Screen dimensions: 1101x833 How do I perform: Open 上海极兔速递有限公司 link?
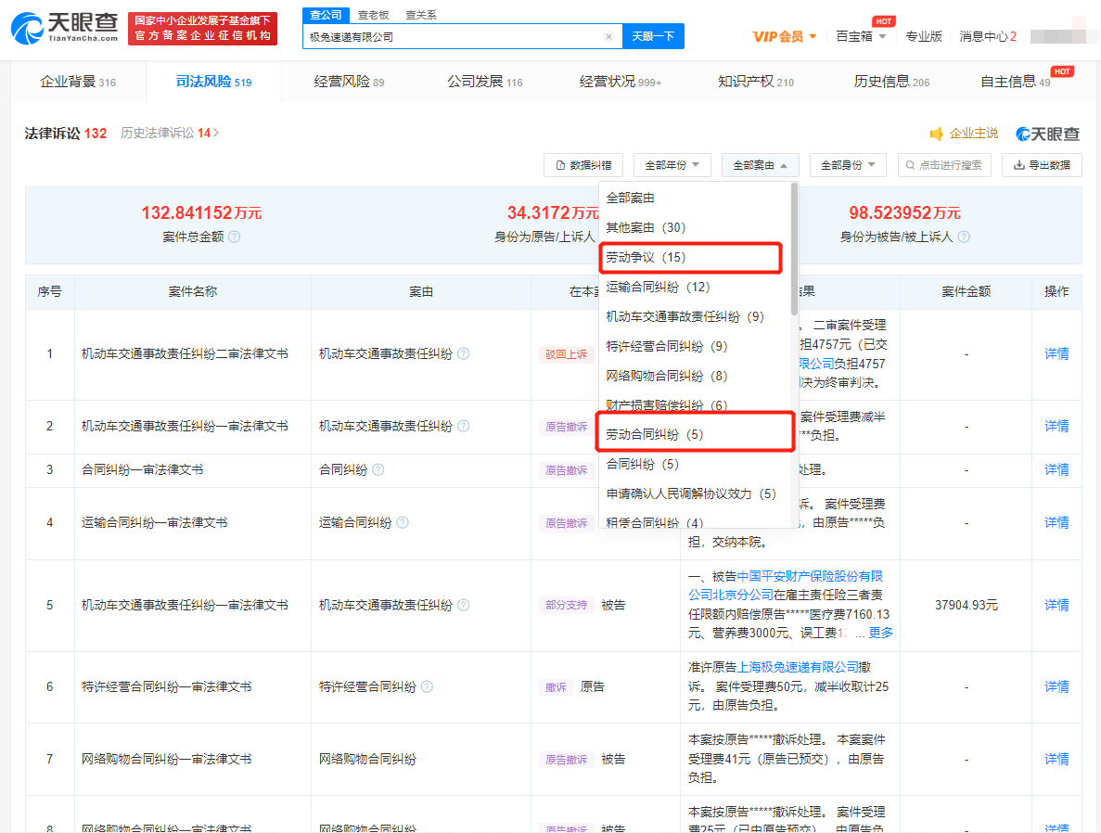(x=798, y=667)
